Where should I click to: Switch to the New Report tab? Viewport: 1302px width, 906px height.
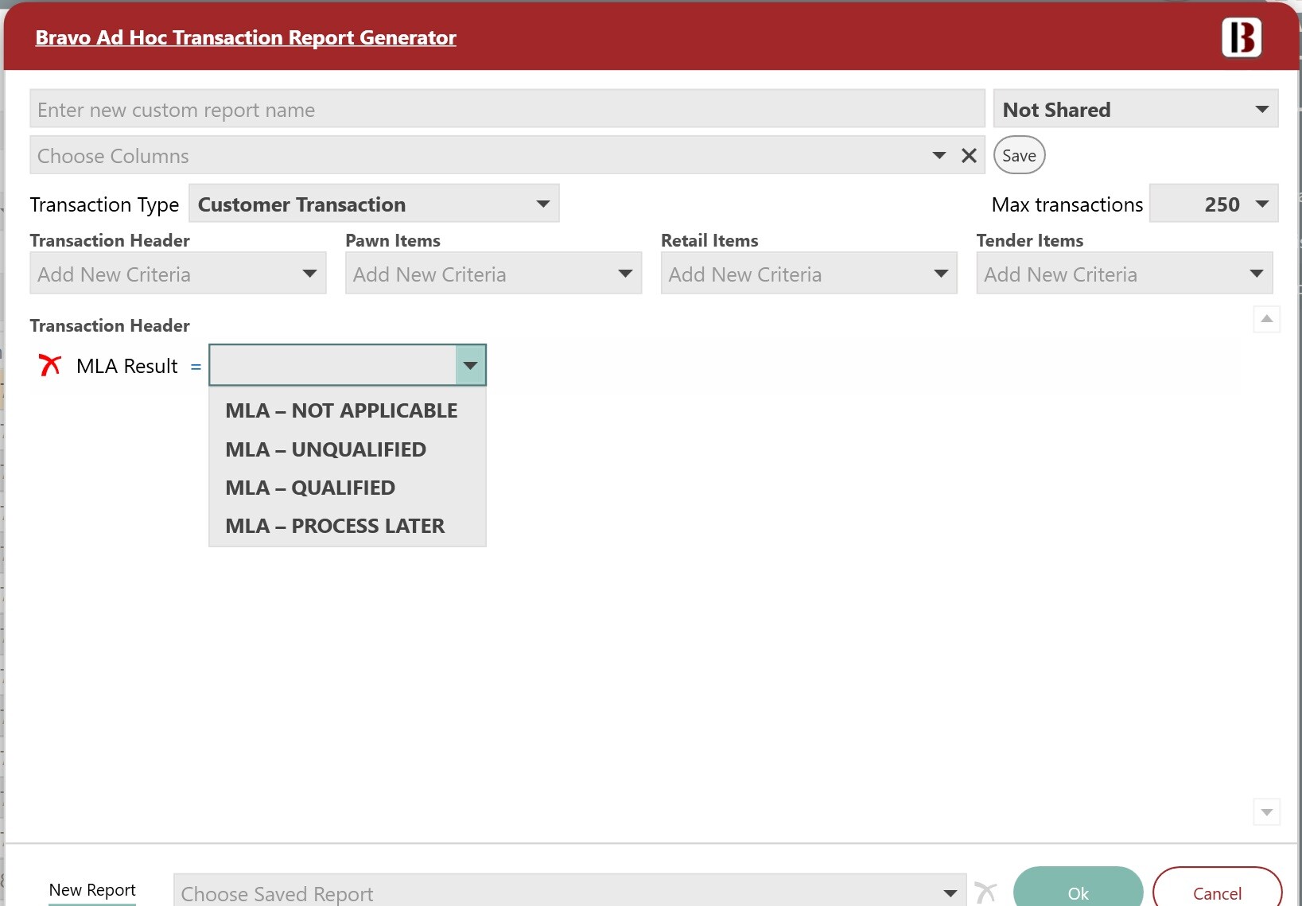tap(92, 889)
